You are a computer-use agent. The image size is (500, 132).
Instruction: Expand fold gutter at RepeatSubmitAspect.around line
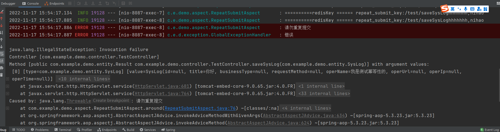(8, 108)
